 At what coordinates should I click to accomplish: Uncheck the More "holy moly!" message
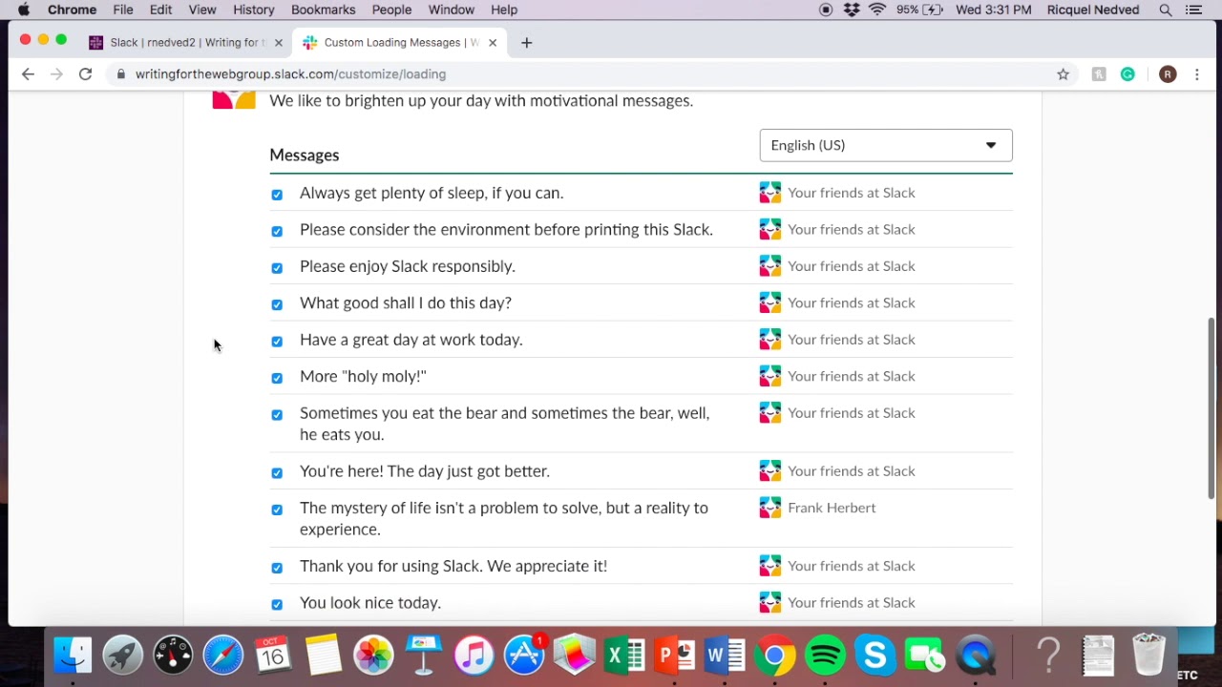277,378
